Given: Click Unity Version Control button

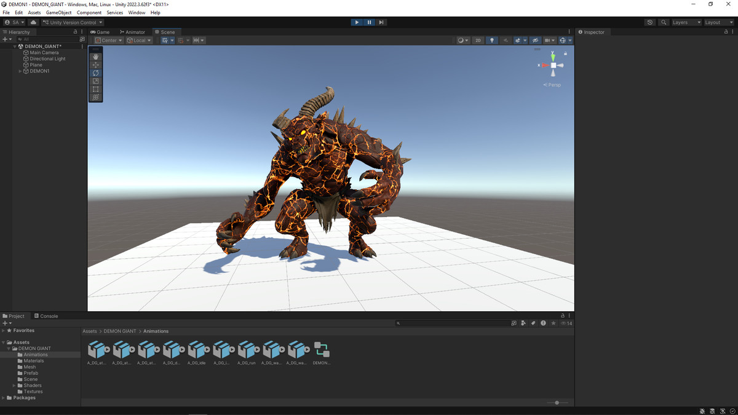Looking at the screenshot, I should (73, 22).
